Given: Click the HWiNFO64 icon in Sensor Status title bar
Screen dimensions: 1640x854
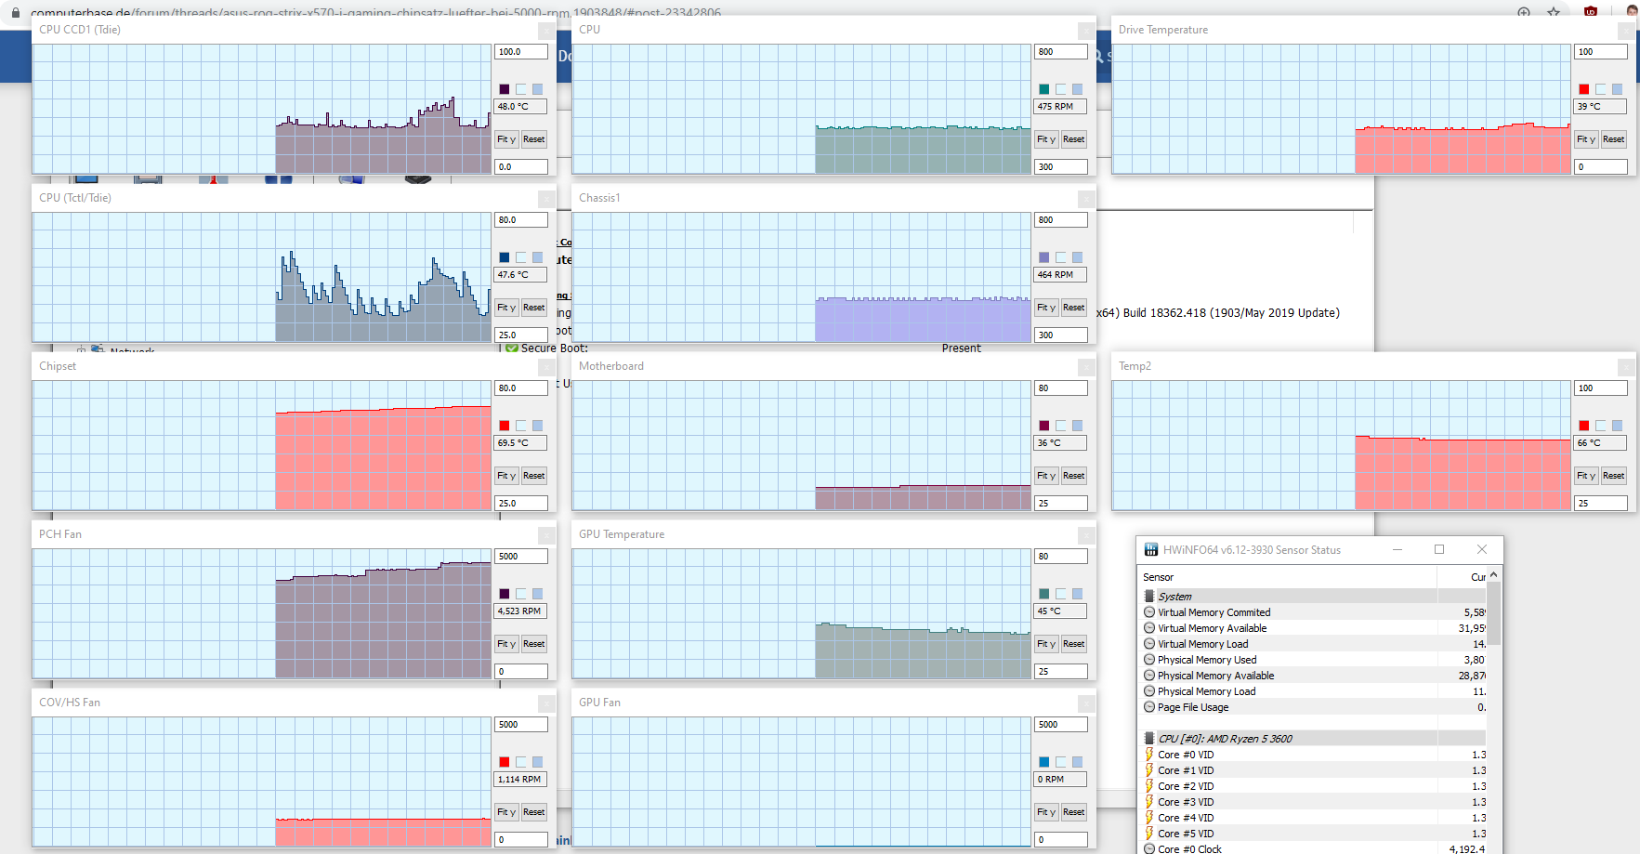Looking at the screenshot, I should click(1151, 550).
